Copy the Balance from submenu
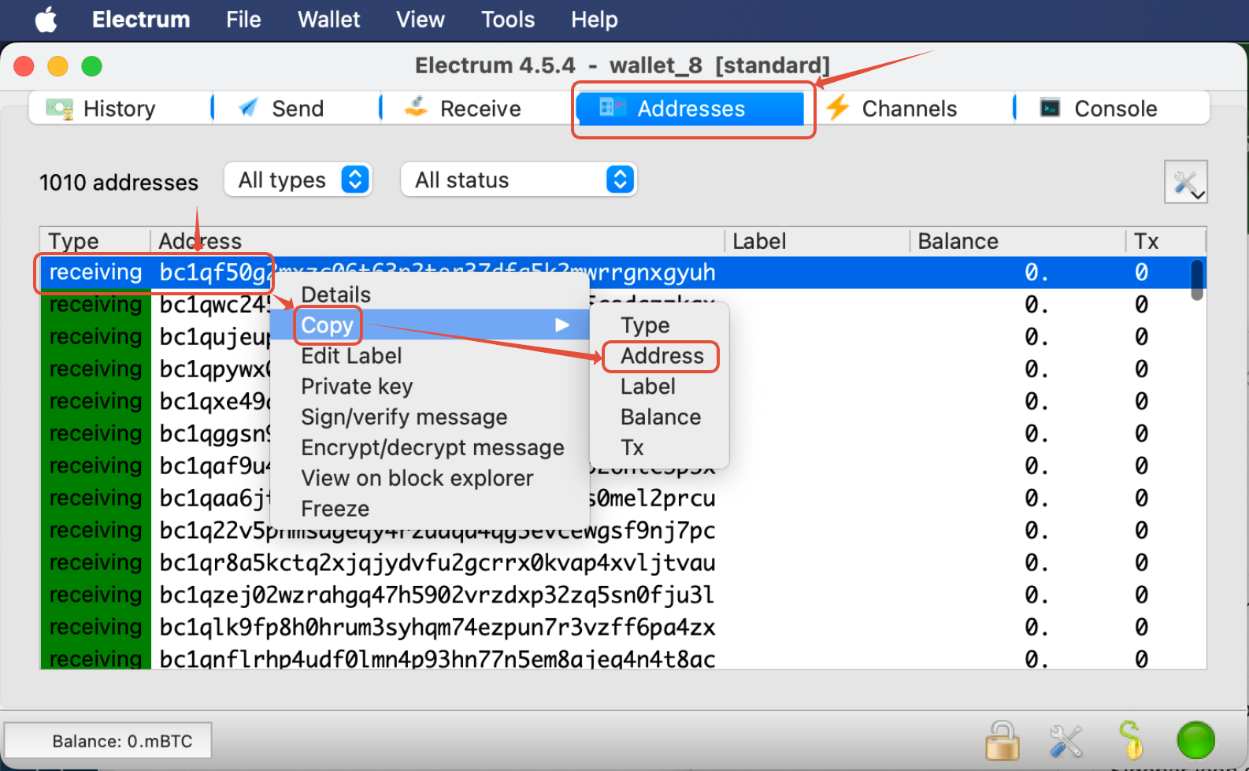 [660, 417]
